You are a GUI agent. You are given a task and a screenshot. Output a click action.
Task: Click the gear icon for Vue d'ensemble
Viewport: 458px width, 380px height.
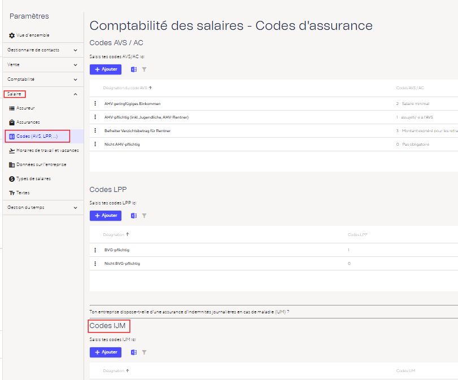click(x=12, y=36)
